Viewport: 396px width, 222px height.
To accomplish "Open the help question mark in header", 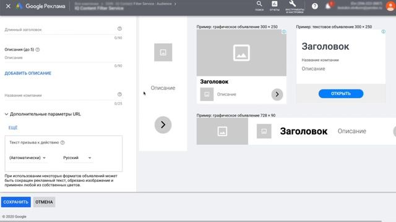I will click(315, 6).
